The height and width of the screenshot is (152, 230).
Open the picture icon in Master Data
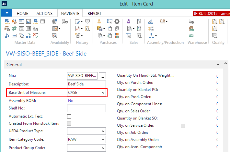(29, 21)
